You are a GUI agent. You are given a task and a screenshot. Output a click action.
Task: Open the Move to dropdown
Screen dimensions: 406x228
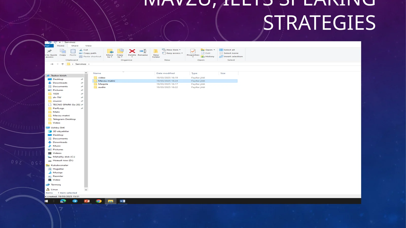[x=110, y=53]
